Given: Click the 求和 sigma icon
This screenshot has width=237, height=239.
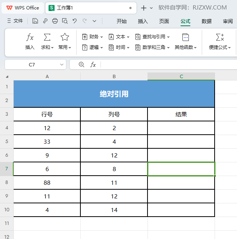Looking at the screenshot, I should 47,37.
